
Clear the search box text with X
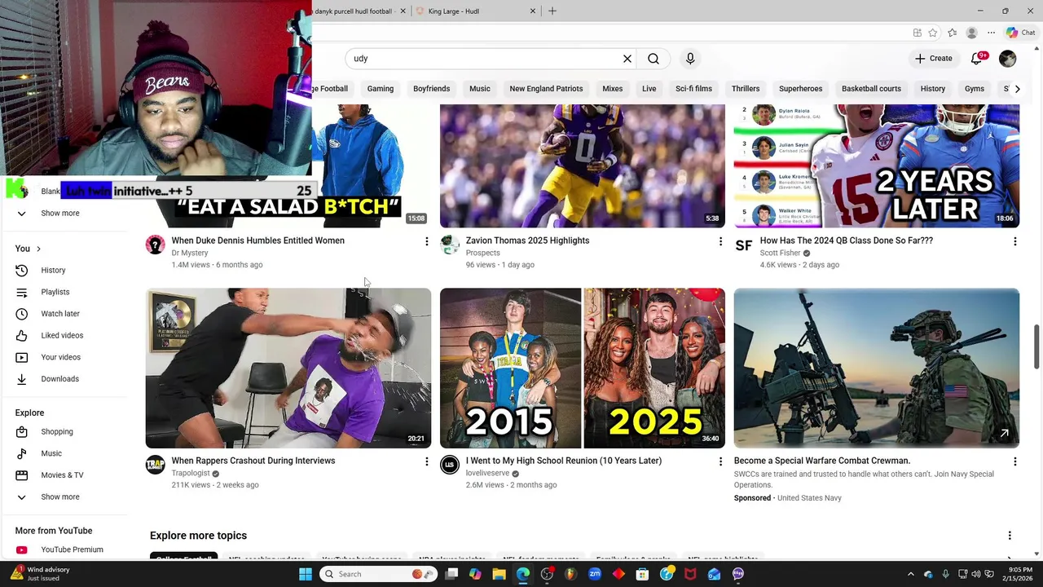627,59
